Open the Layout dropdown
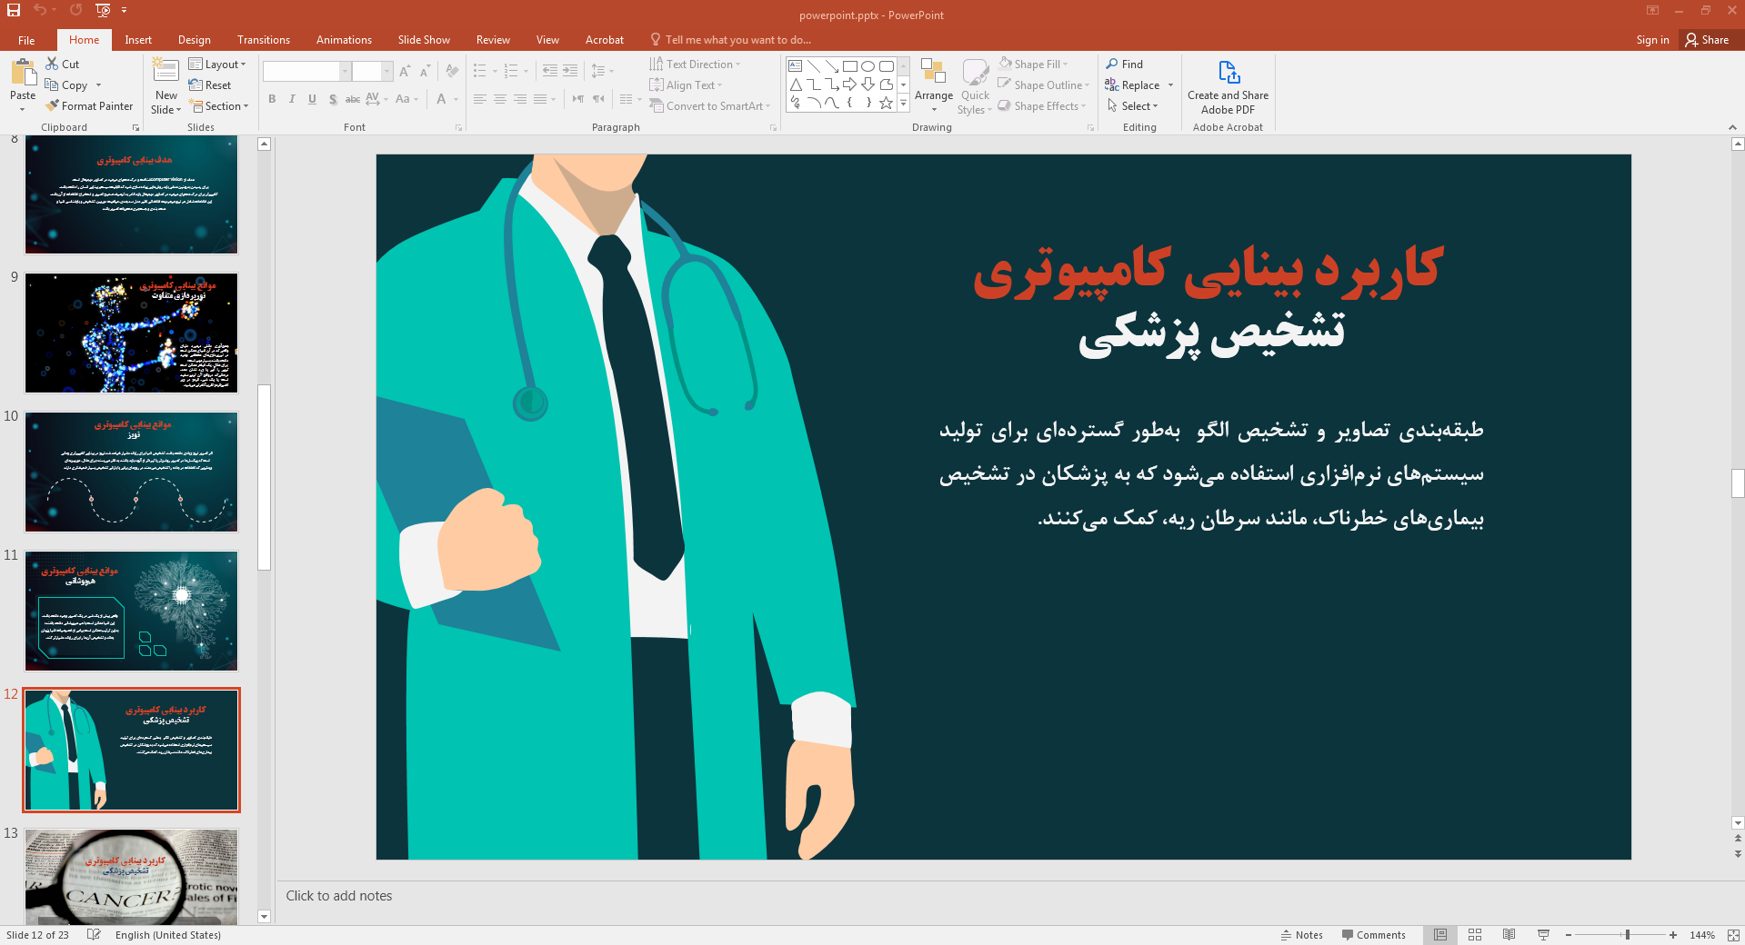1745x945 pixels. click(x=217, y=64)
